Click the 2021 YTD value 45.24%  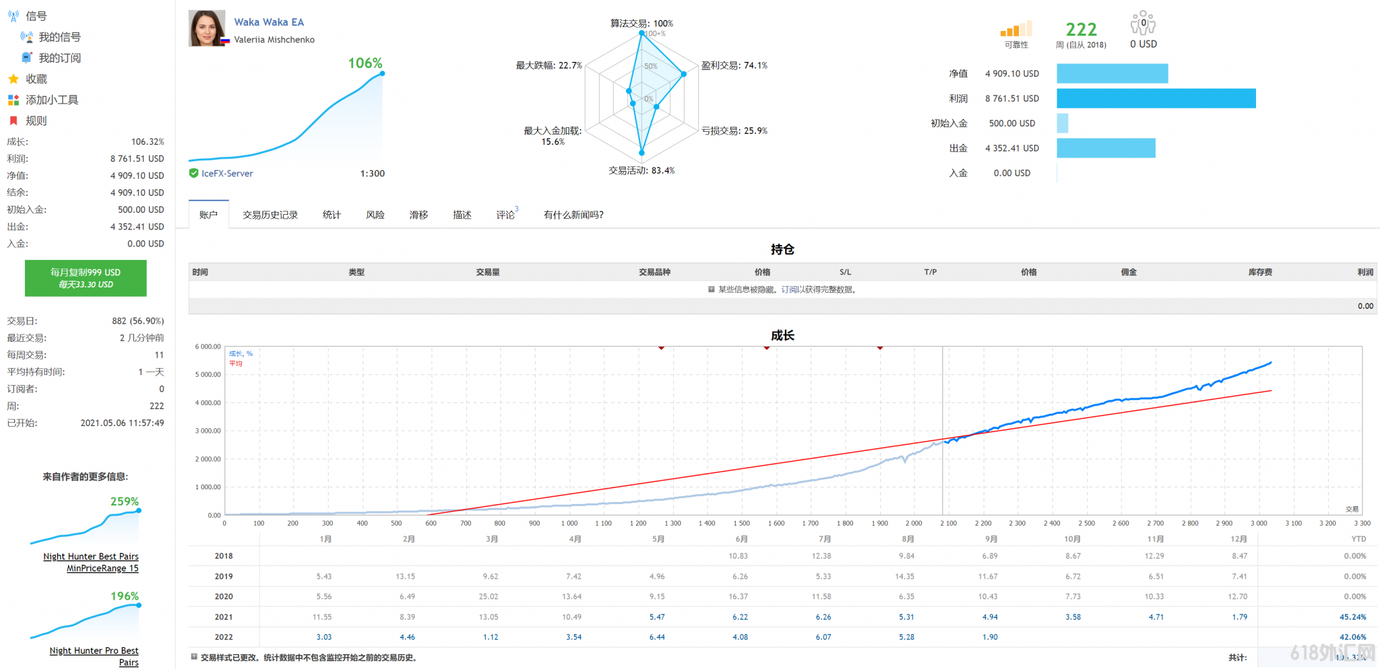pyautogui.click(x=1352, y=617)
